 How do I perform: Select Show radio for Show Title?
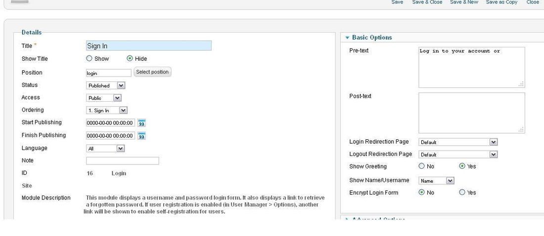click(89, 59)
